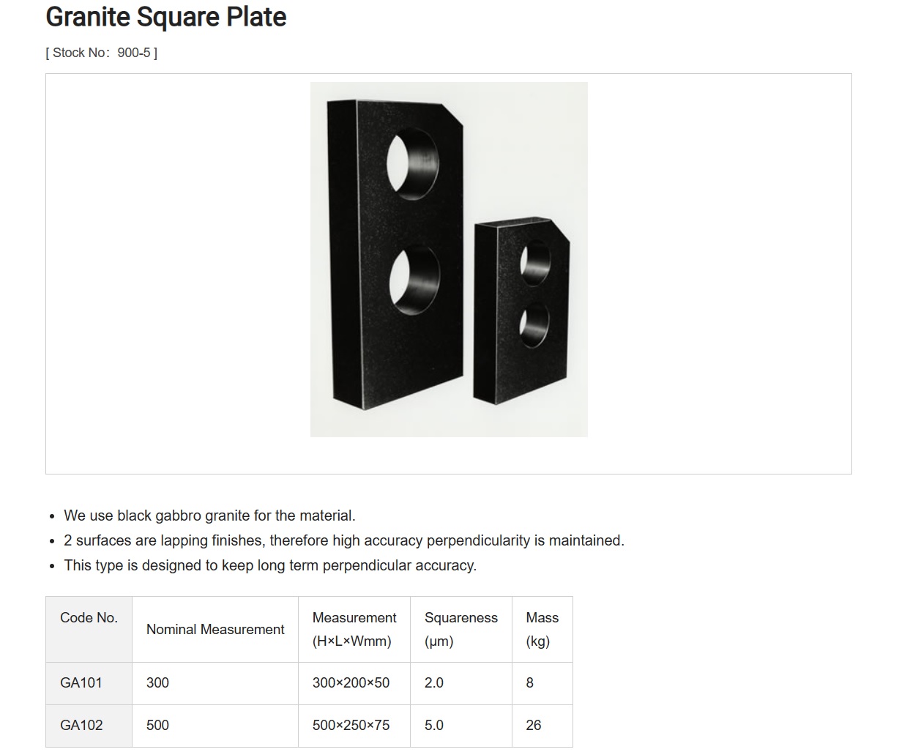Click the GA101 code cell
The width and height of the screenshot is (910, 752).
pyautogui.click(x=89, y=683)
